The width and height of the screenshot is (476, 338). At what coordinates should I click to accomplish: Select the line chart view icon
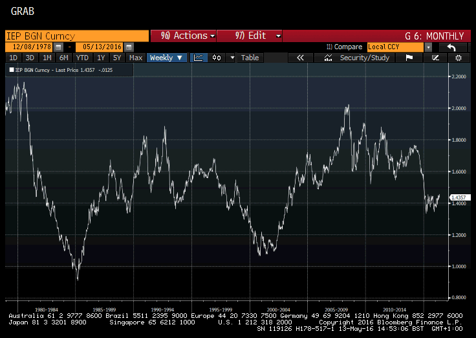[x=199, y=58]
